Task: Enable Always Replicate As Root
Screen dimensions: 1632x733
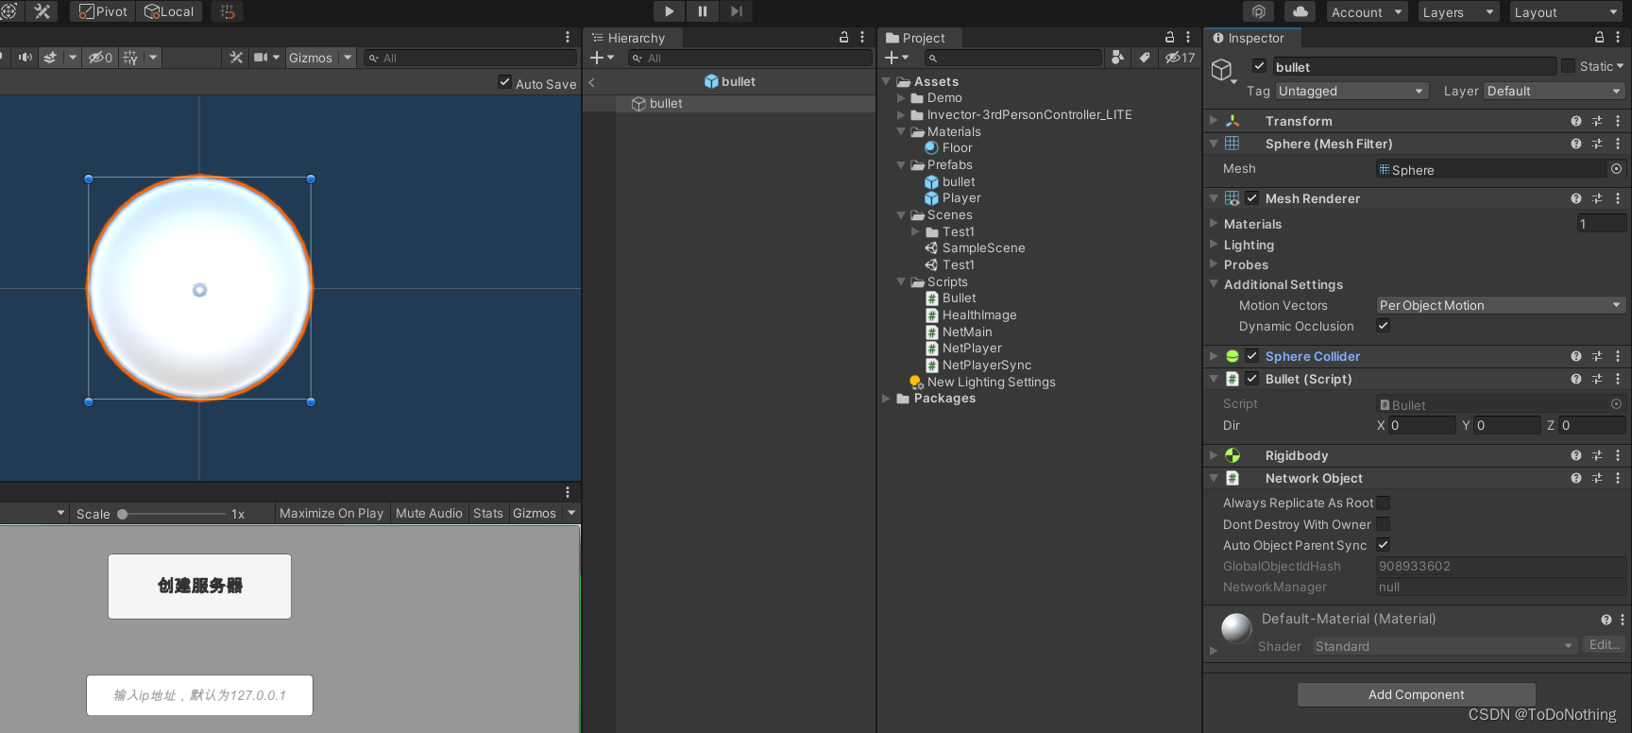Action: point(1383,503)
